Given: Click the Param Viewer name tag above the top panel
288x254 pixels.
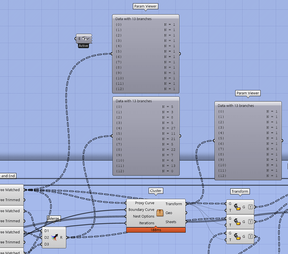Looking at the screenshot, I should coord(145,6).
